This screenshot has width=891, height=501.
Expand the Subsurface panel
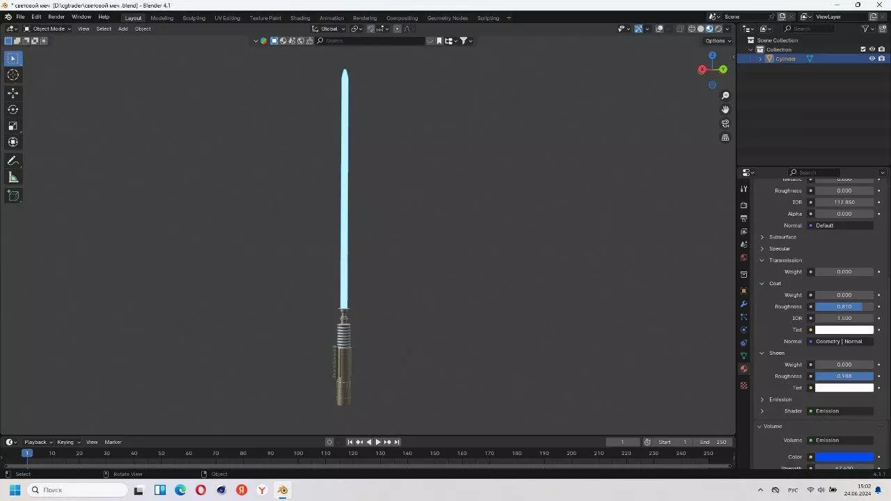(762, 237)
